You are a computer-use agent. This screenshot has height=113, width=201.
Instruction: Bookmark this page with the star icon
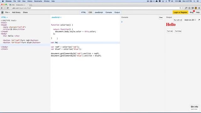point(183,8)
